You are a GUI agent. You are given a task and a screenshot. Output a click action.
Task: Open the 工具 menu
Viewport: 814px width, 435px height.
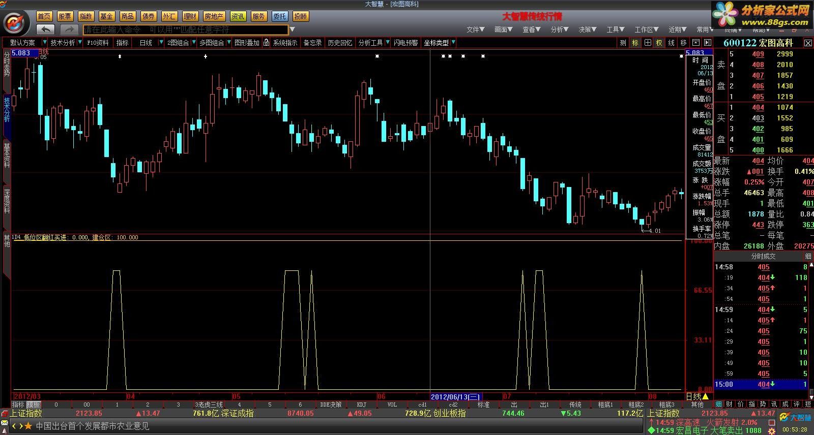pos(616,29)
